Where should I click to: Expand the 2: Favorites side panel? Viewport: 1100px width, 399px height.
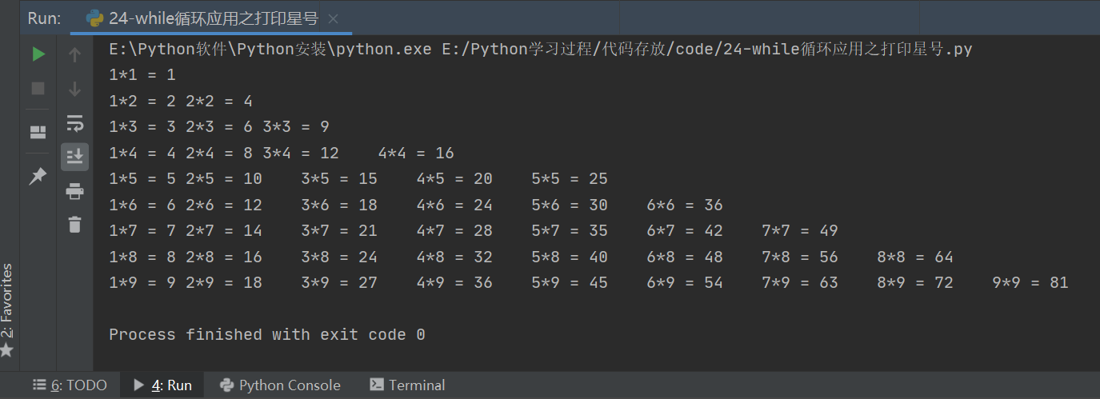pyautogui.click(x=7, y=309)
